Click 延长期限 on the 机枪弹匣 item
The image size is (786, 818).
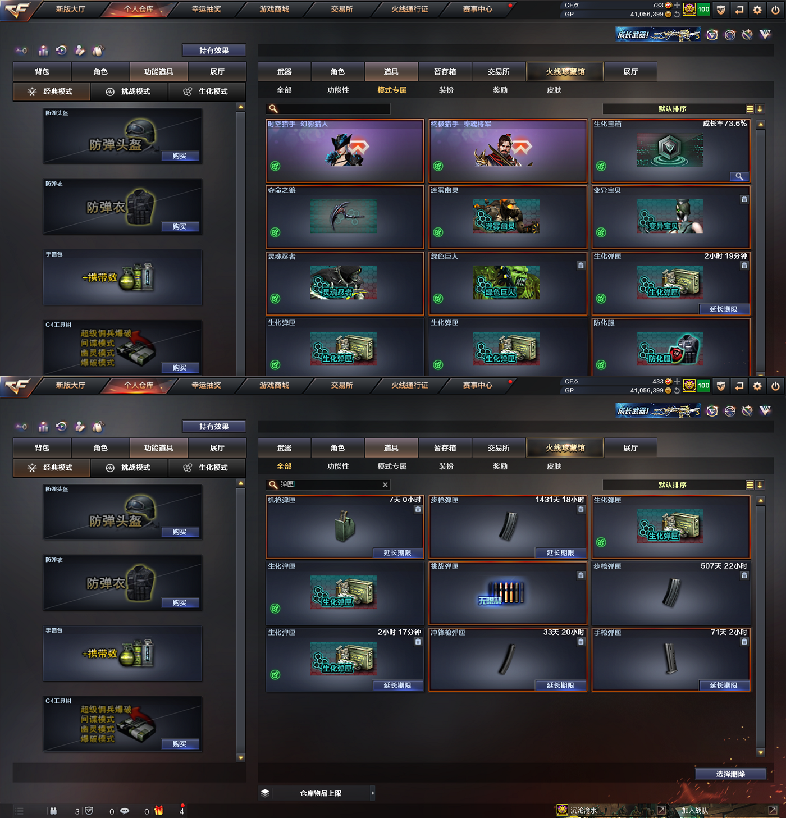coord(397,553)
